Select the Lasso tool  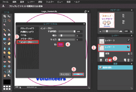tap(9, 21)
